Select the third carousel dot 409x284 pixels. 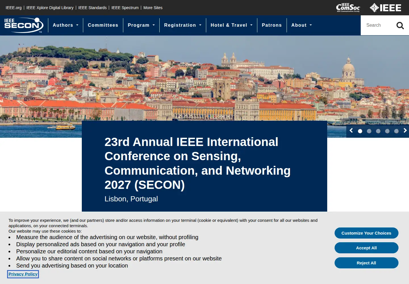[x=378, y=131]
